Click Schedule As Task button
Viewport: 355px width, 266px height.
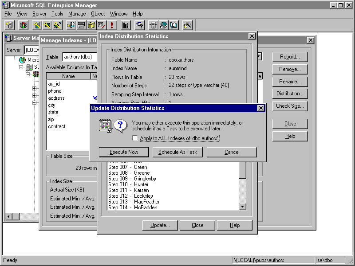pyautogui.click(x=177, y=152)
